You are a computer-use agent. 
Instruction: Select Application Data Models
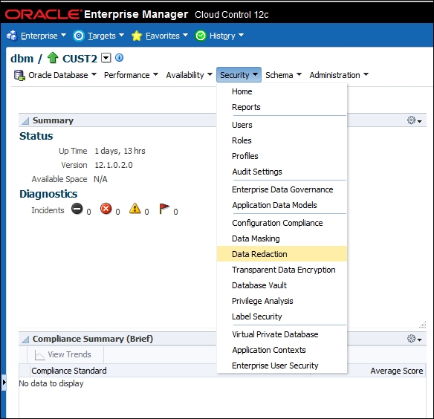[x=282, y=205]
